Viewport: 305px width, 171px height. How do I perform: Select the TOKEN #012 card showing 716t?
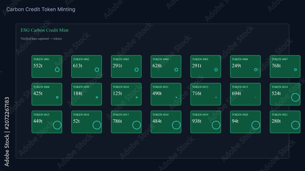(x=206, y=94)
